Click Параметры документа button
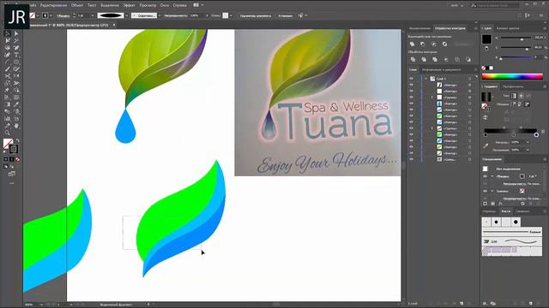 coord(256,15)
